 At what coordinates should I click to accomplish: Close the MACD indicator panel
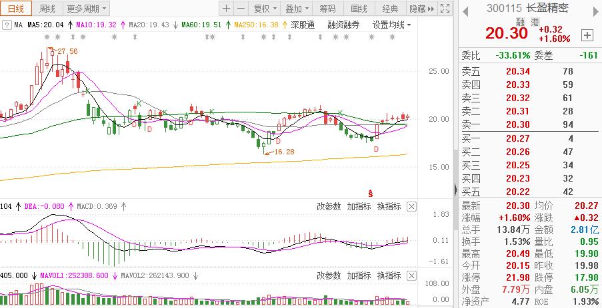coord(411,208)
